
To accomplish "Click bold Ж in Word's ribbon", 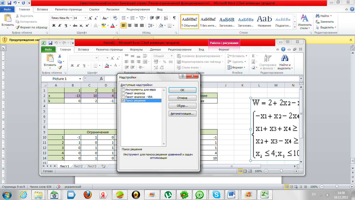I will pyautogui.click(x=54, y=26).
